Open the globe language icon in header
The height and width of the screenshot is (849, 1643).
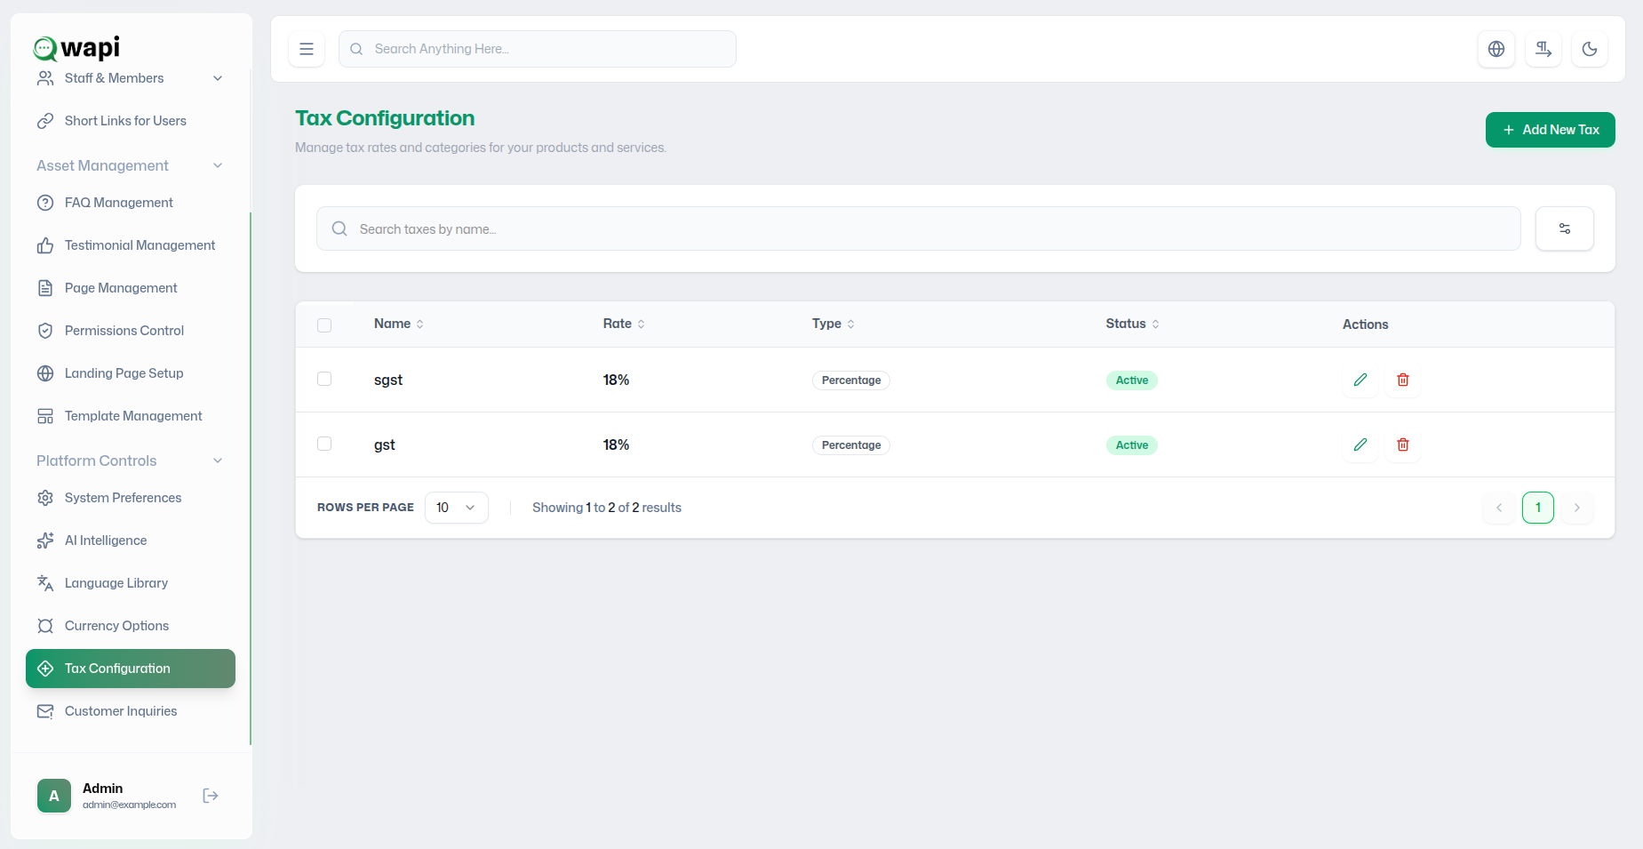[1496, 49]
